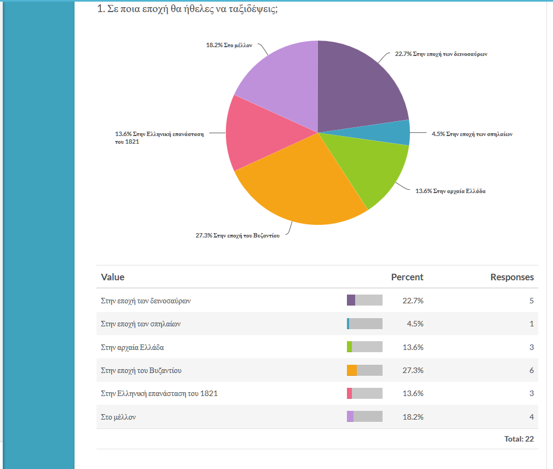Screen dimensions: 553x469
Task: Click the Responses column header
Action: [x=511, y=277]
